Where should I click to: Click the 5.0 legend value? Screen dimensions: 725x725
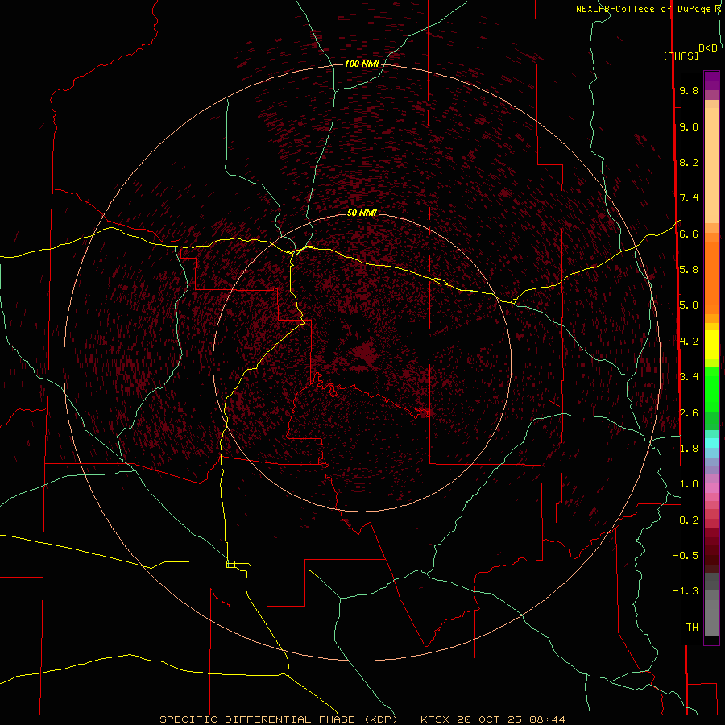(x=689, y=305)
